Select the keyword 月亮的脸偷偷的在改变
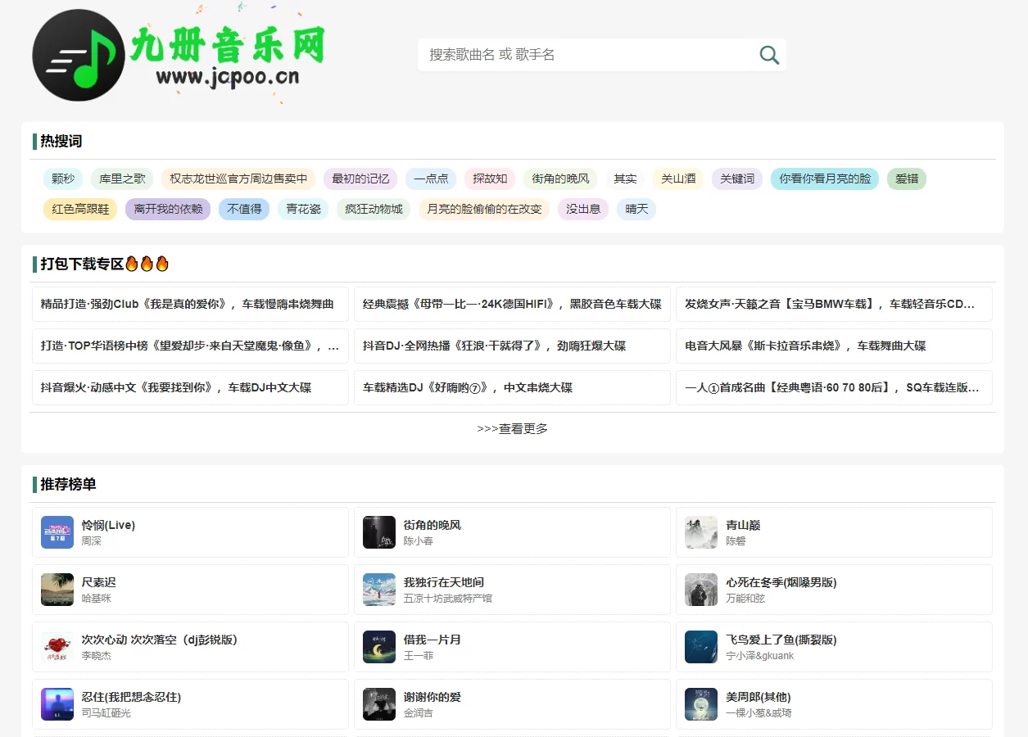The height and width of the screenshot is (737, 1028). (x=483, y=209)
